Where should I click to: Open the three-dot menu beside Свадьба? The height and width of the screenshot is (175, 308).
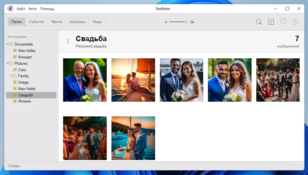coord(68,41)
